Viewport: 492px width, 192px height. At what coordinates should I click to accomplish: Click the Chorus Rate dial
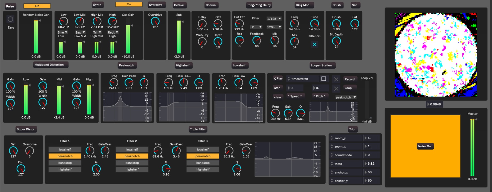point(218,23)
